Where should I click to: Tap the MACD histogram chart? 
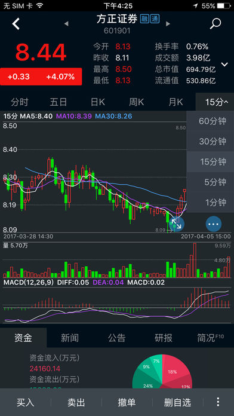click(117, 305)
